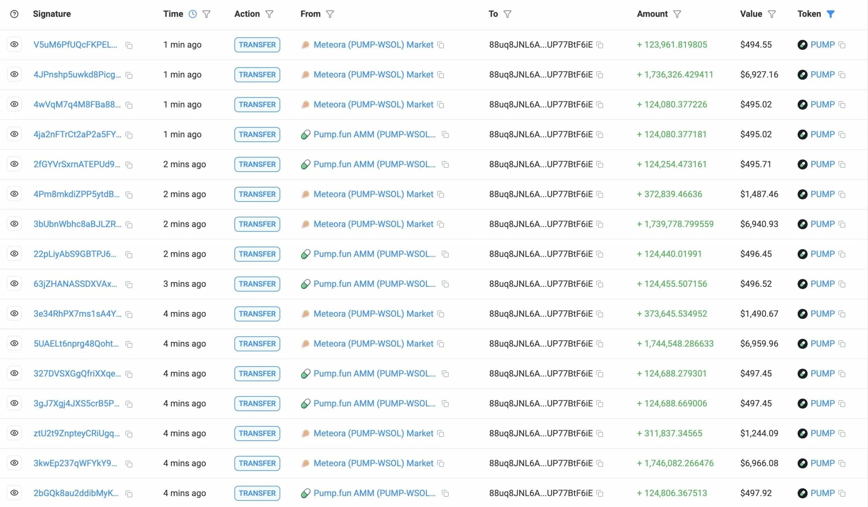This screenshot has height=507, width=868.
Task: Click value $6,966.08
Action: (x=759, y=463)
